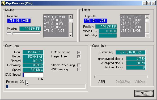Select VIDEO_TS.VOB in Target list
The height and width of the screenshot is (100, 157).
[x=131, y=17]
